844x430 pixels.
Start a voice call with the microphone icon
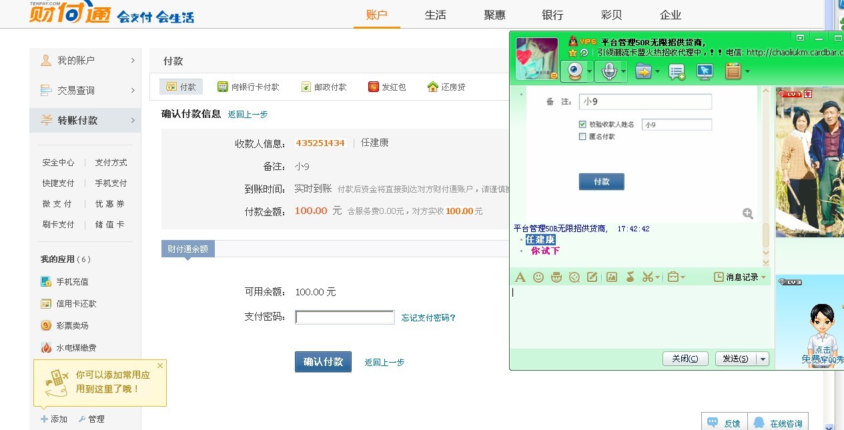tap(608, 71)
